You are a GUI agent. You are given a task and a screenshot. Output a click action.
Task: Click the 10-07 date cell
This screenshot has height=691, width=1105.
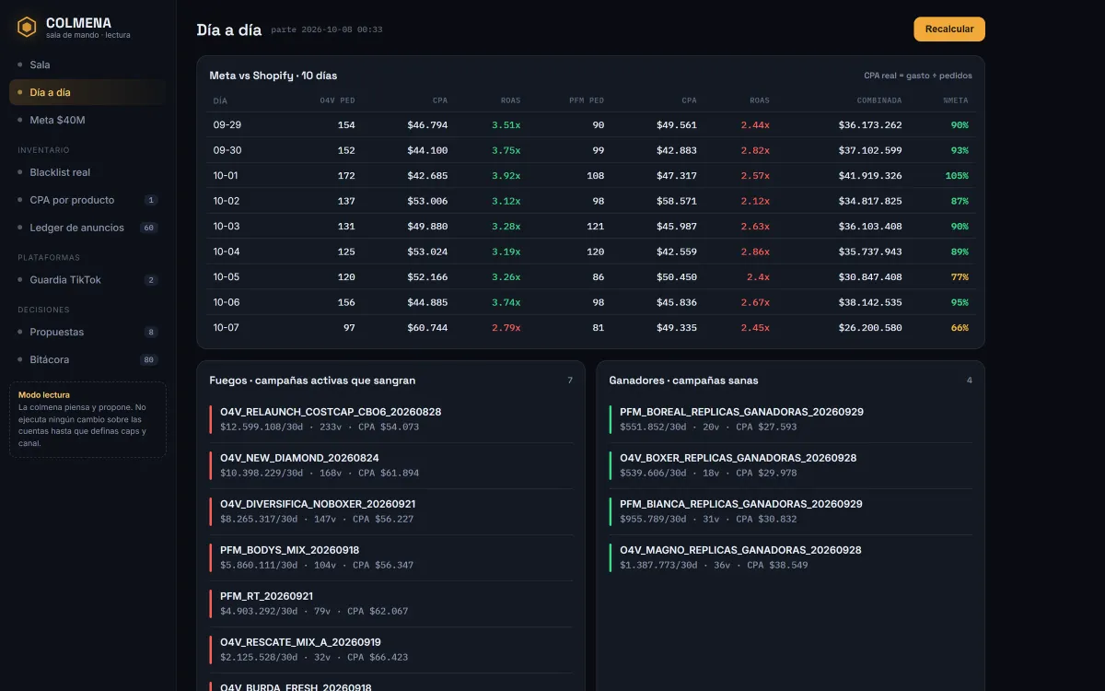227,328
